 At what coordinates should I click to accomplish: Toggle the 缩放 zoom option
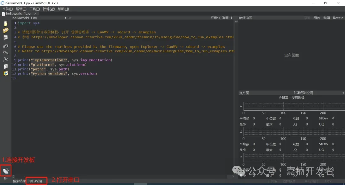(x=317, y=18)
